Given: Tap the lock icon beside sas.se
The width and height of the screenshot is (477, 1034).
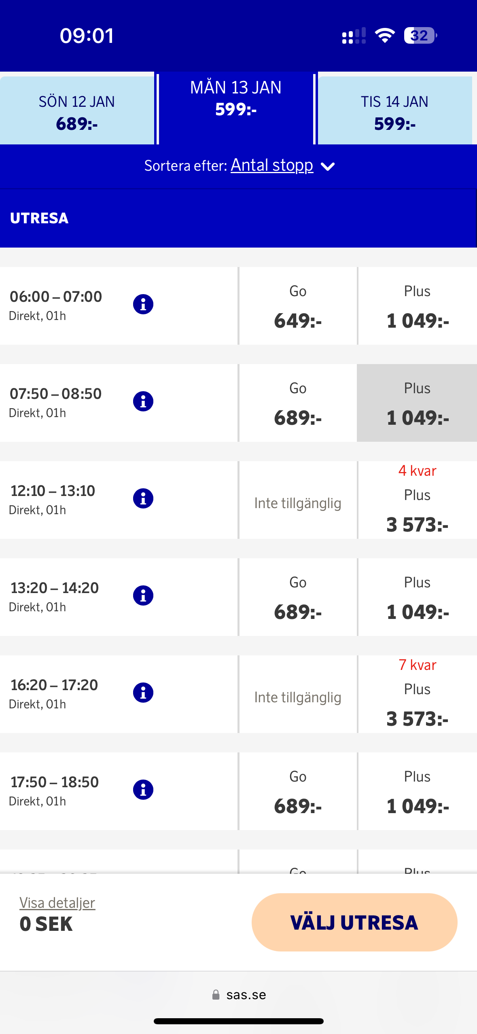Looking at the screenshot, I should click(x=216, y=995).
